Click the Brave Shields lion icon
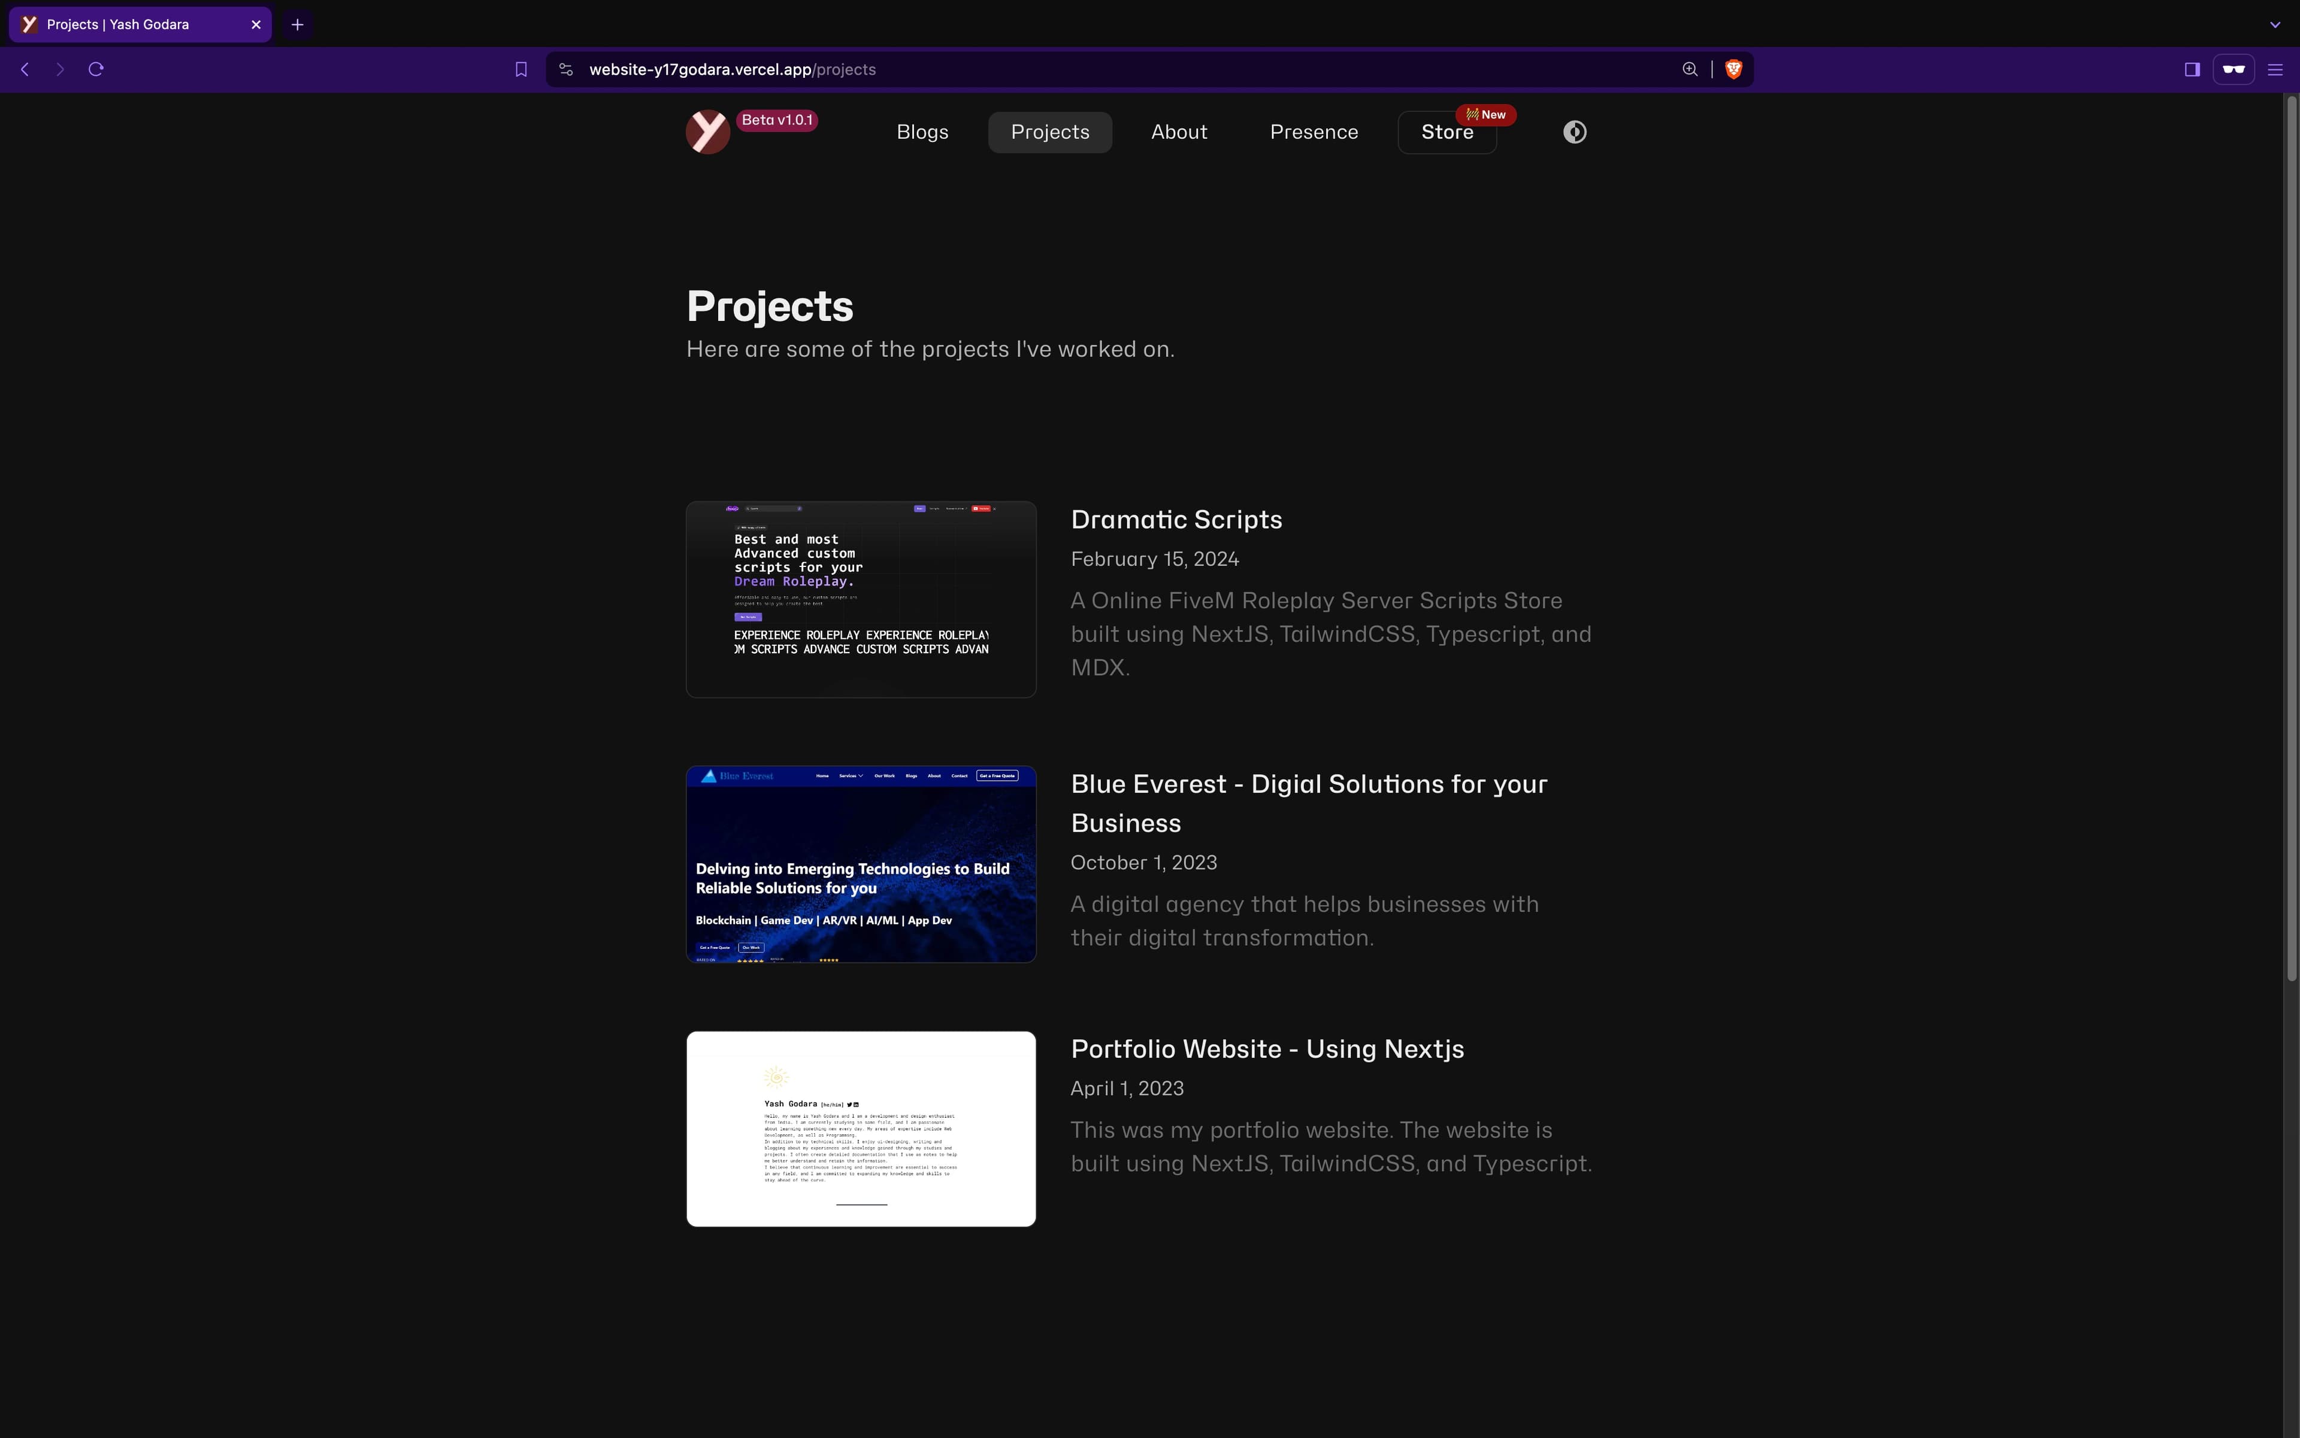Viewport: 2300px width, 1438px height. [x=1733, y=69]
